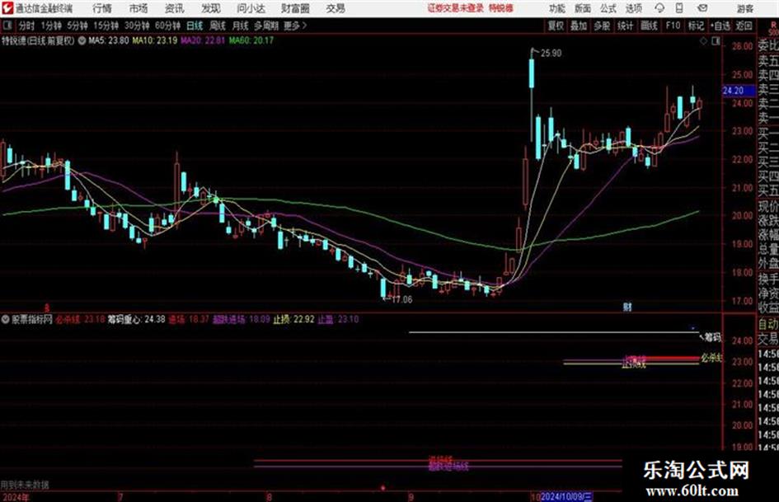This screenshot has height=502, width=779.
Task: Expand main chart indicator dropdown arrow
Action: [x=82, y=40]
